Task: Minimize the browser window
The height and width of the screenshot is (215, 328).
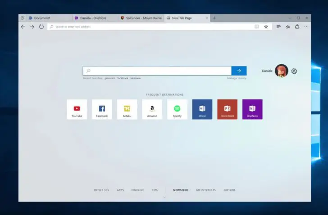Action: [x=290, y=18]
